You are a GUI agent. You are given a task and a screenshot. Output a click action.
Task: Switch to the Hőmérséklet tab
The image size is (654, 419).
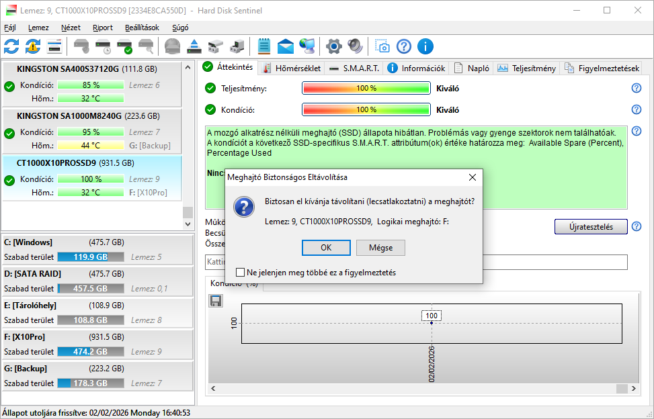pyautogui.click(x=290, y=67)
